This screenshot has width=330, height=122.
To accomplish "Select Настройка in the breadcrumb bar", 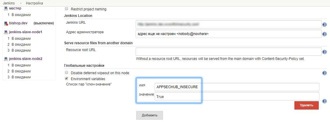I will [34, 3].
